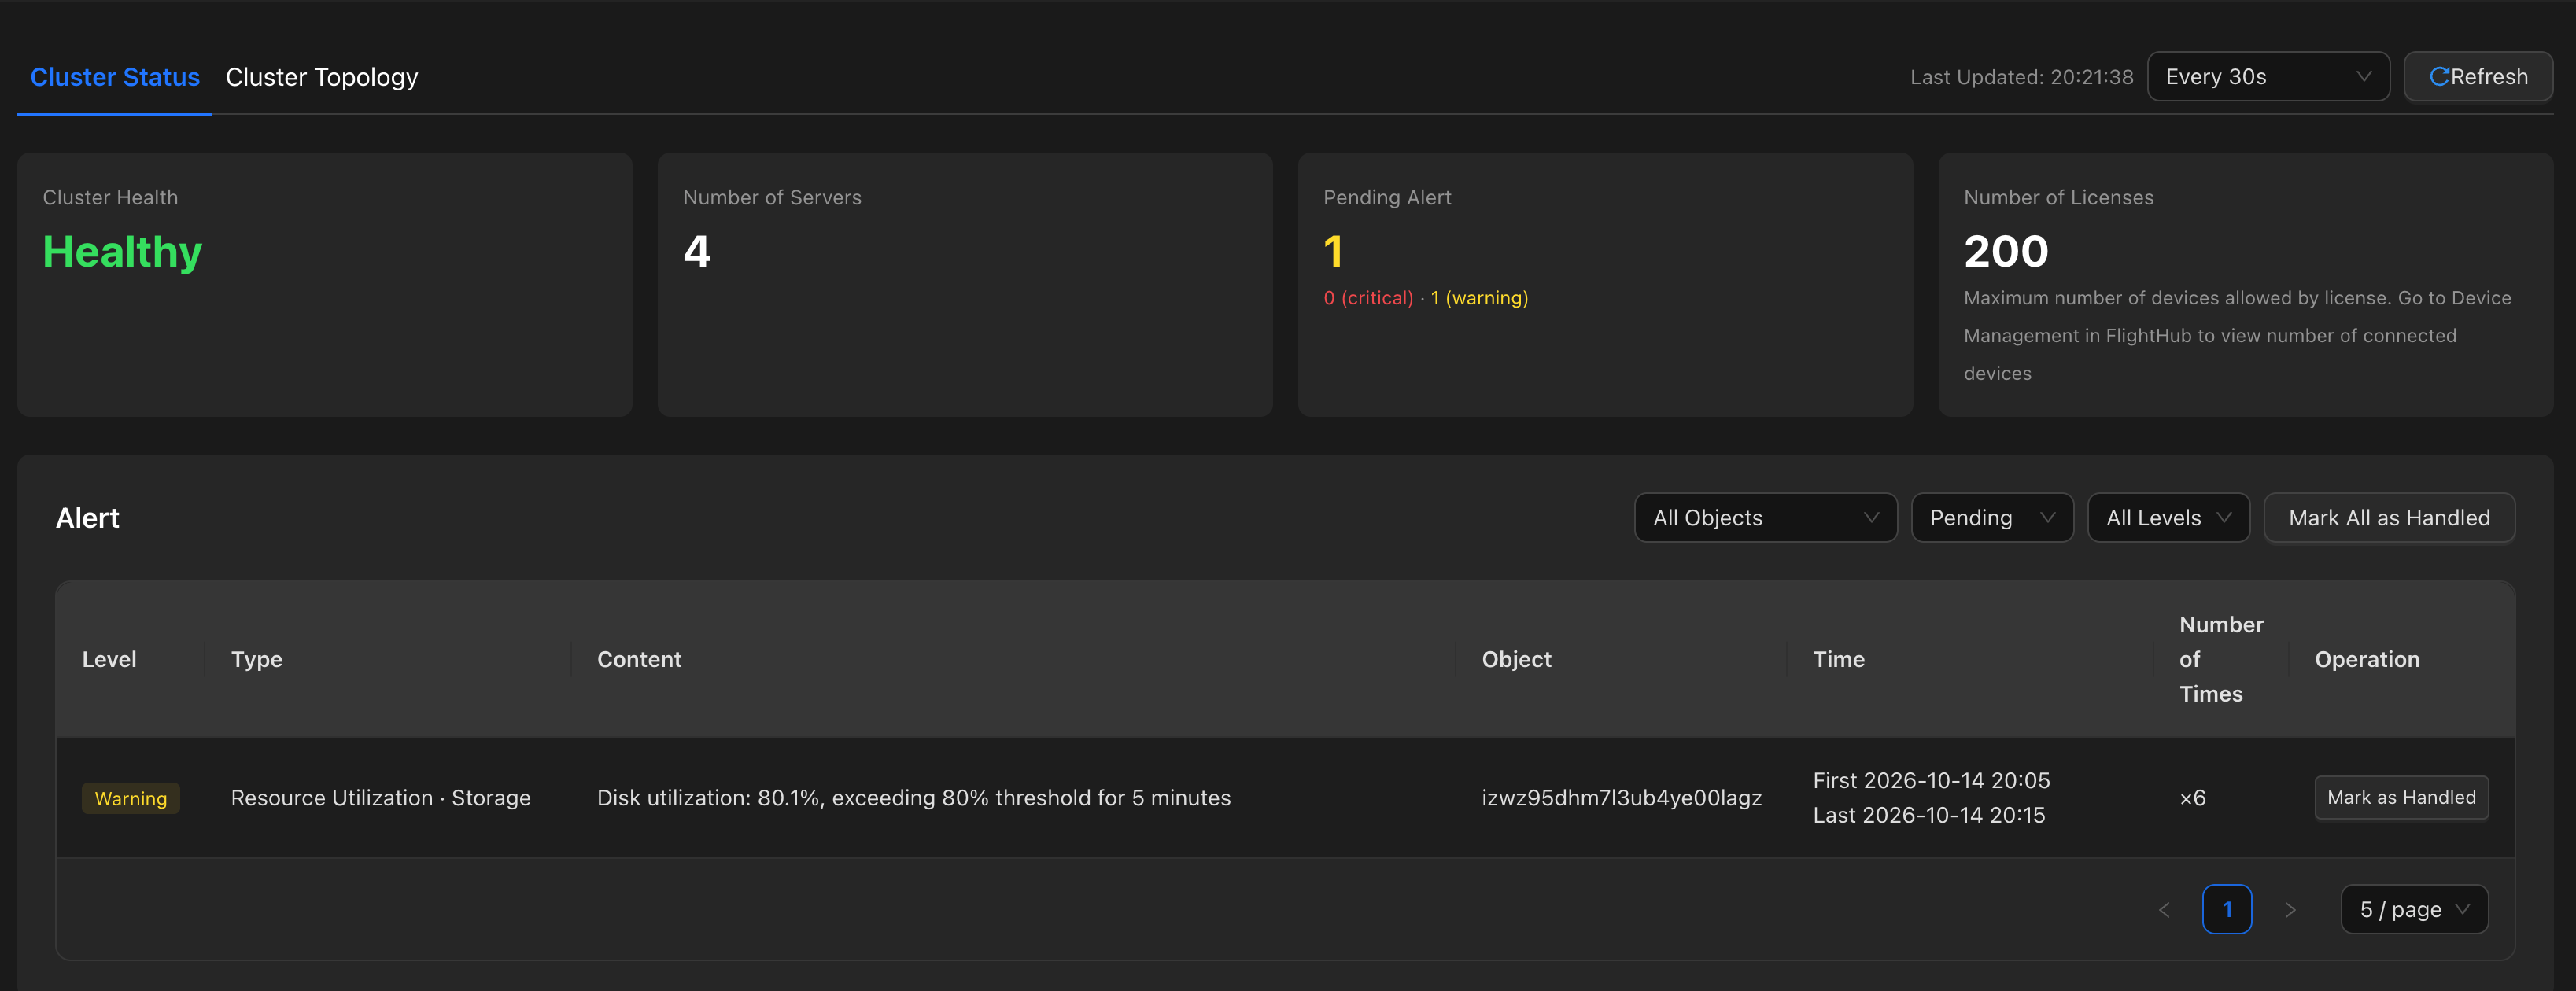Image resolution: width=2576 pixels, height=991 pixels.
Task: Open the Every 30s refresh interval dropdown
Action: coord(2268,77)
